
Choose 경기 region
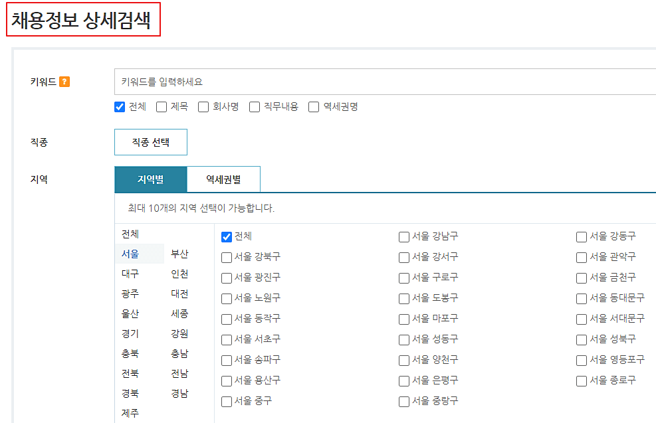click(130, 333)
